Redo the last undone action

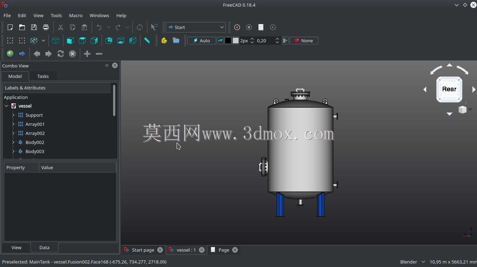coord(118,27)
